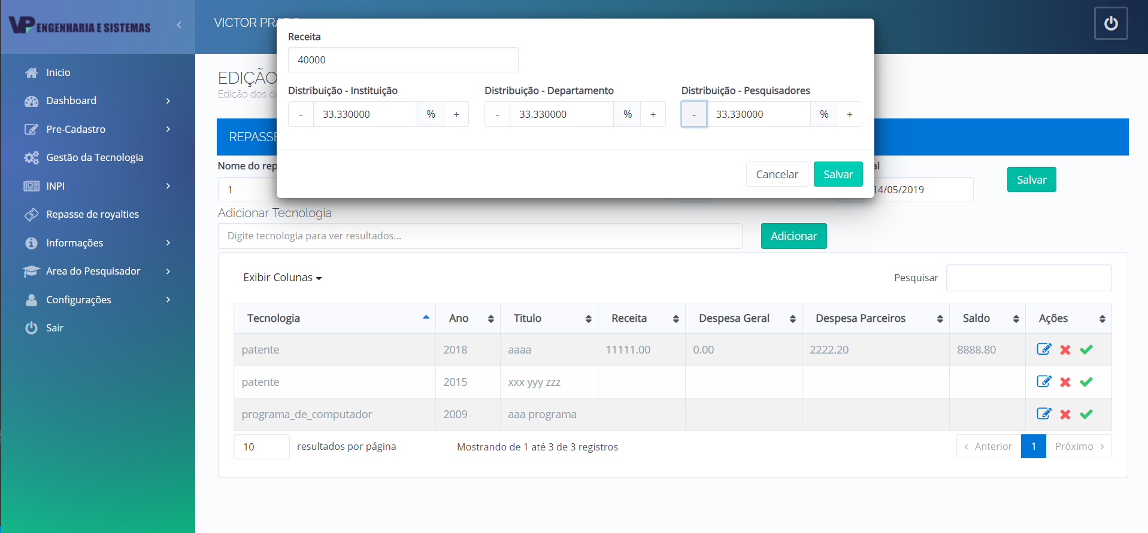Edit the 2018 aaaa patente row
1148x533 pixels.
coord(1044,349)
